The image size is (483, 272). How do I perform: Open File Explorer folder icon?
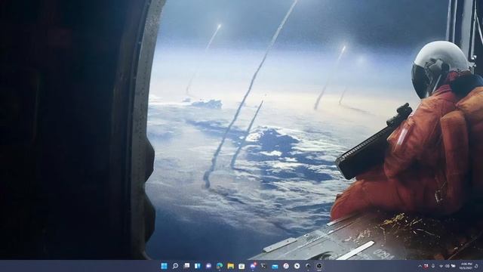coord(231,266)
